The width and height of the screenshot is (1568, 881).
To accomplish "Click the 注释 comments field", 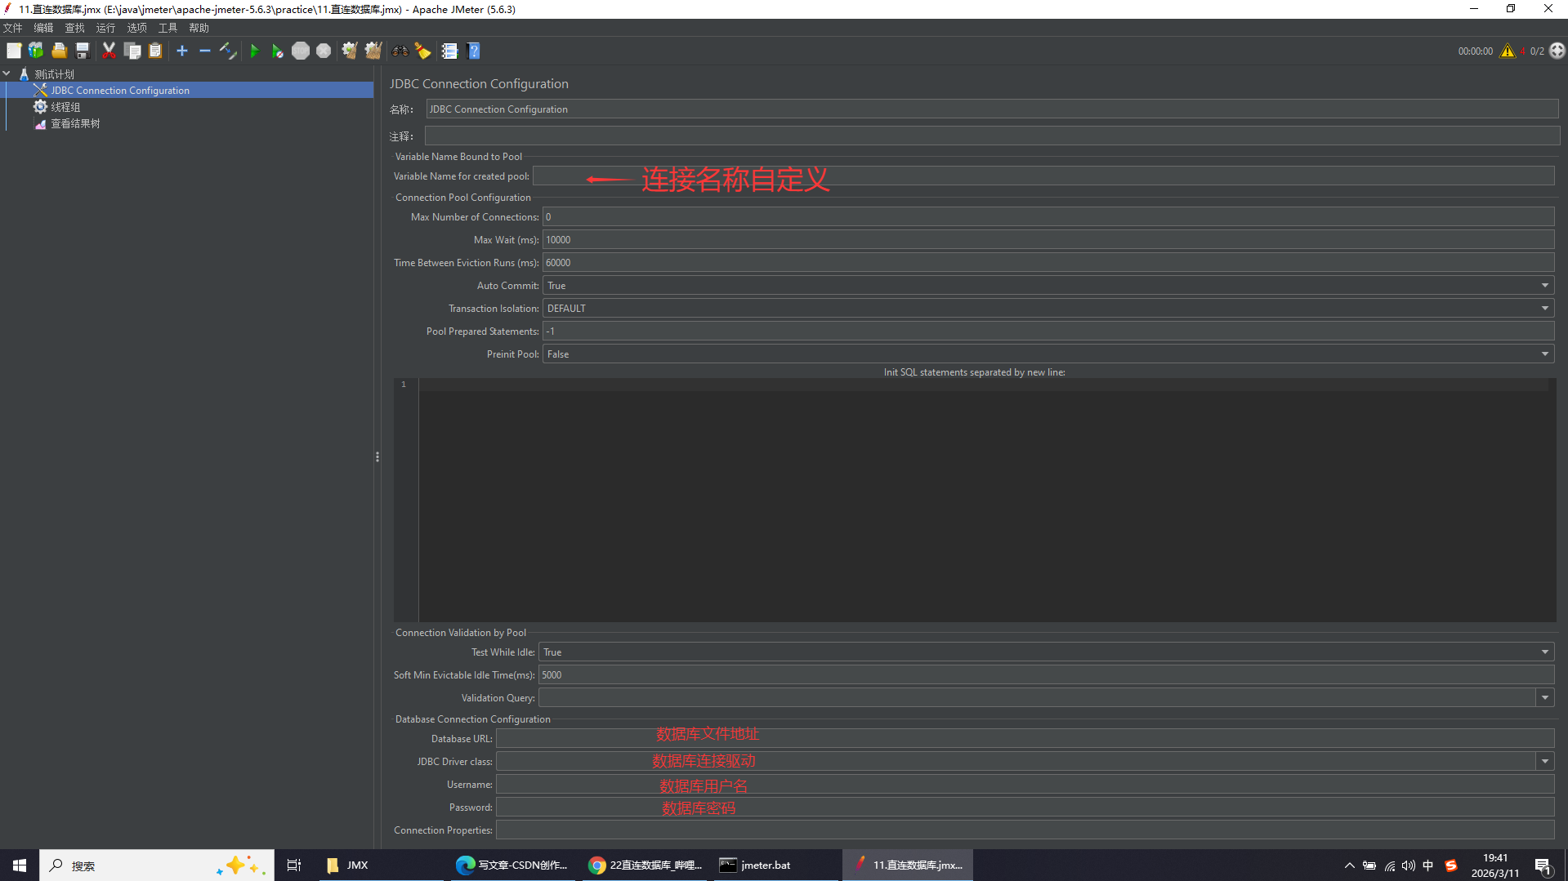I will 992,136.
